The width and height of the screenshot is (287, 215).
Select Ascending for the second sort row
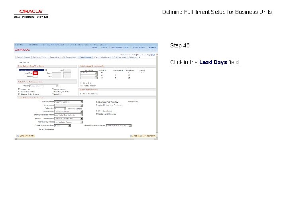(x=102, y=75)
